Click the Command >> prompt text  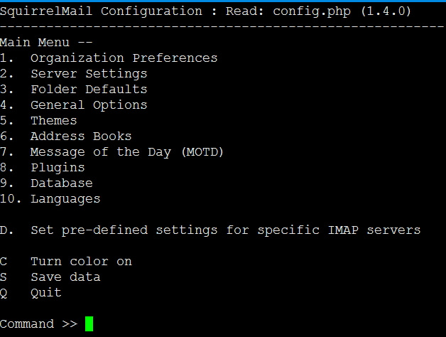[x=38, y=324]
